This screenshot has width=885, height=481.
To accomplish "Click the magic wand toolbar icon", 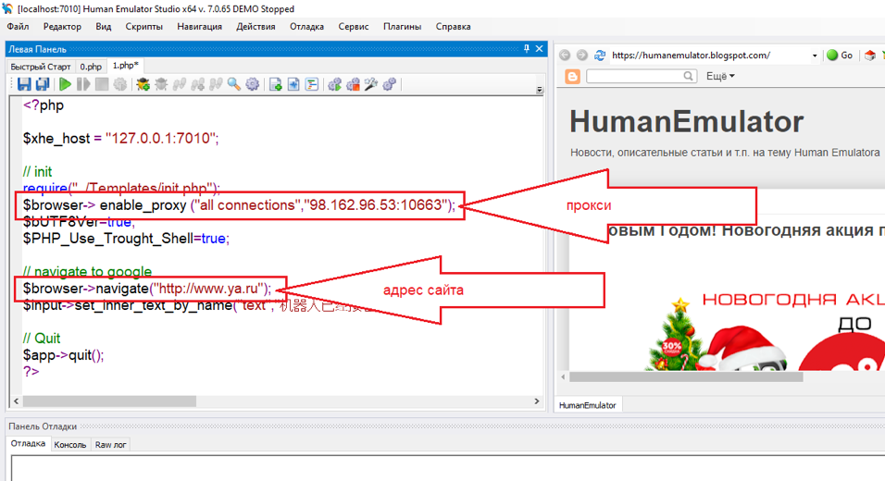I will 371,84.
